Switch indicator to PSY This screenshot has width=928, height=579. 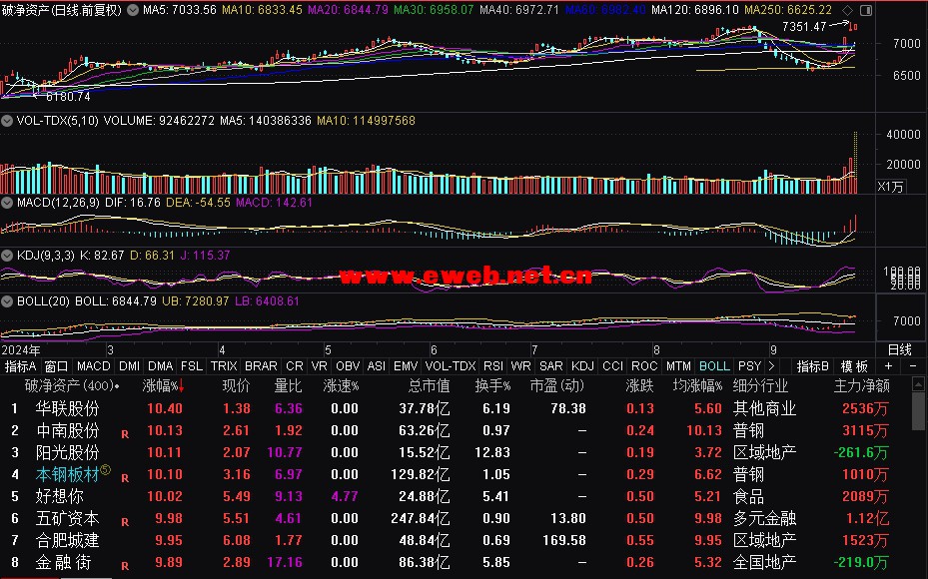click(x=749, y=366)
